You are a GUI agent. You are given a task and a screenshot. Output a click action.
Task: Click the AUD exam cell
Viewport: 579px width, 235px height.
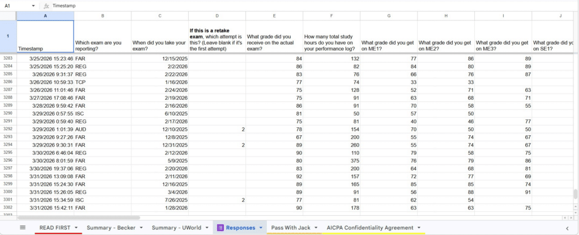pyautogui.click(x=102, y=130)
